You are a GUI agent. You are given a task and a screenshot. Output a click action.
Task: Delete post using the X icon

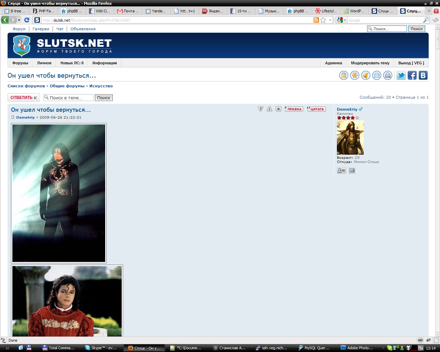(278, 109)
